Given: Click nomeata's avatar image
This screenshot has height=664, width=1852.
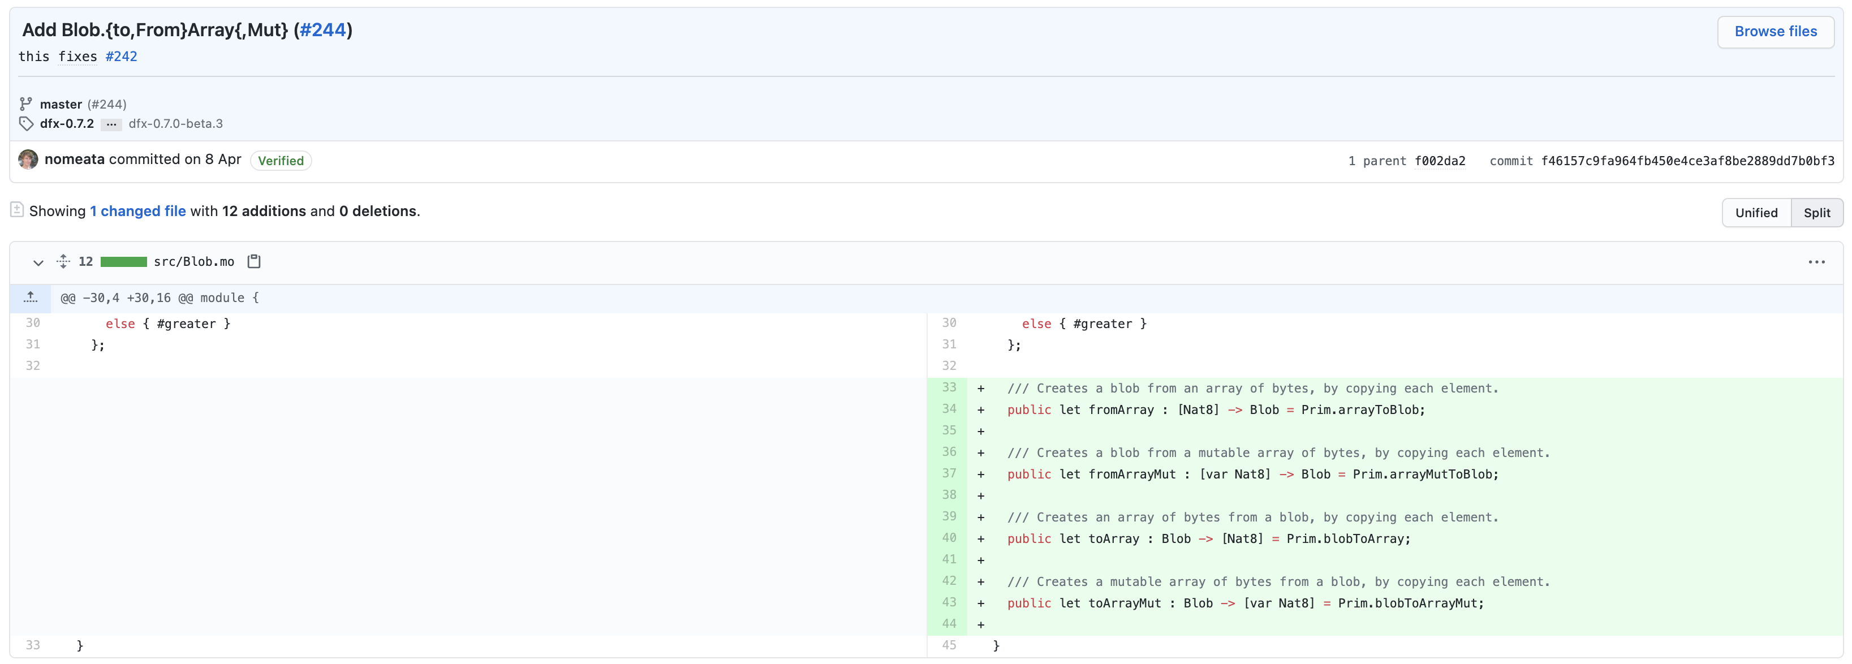Looking at the screenshot, I should coord(28,159).
